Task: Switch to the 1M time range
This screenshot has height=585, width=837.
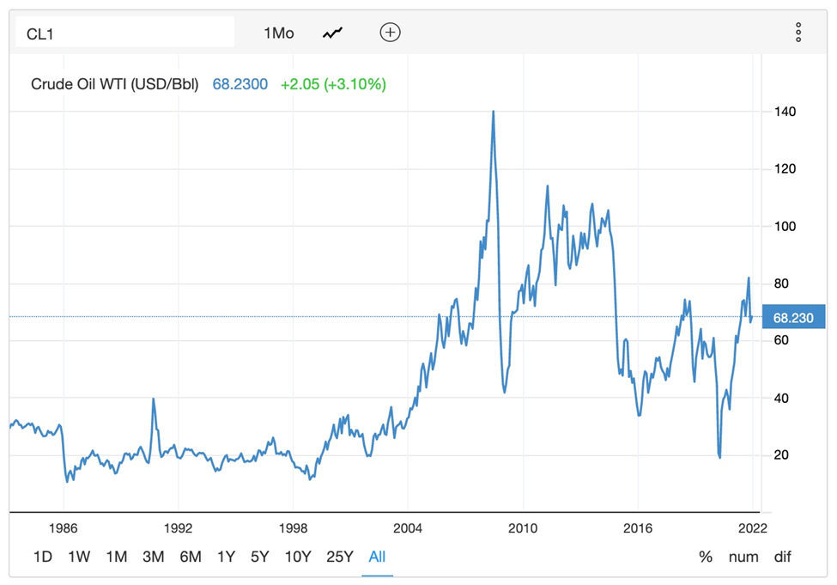Action: (116, 557)
